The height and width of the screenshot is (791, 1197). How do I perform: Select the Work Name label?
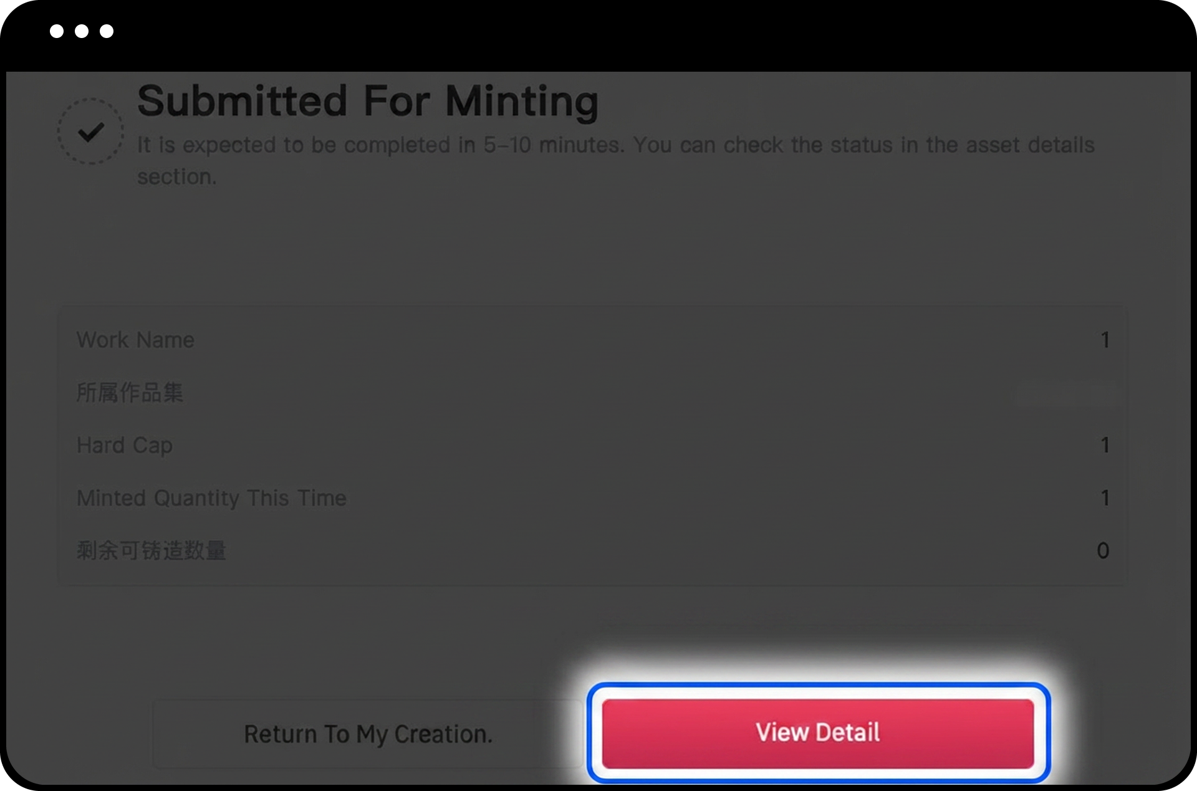click(x=135, y=340)
